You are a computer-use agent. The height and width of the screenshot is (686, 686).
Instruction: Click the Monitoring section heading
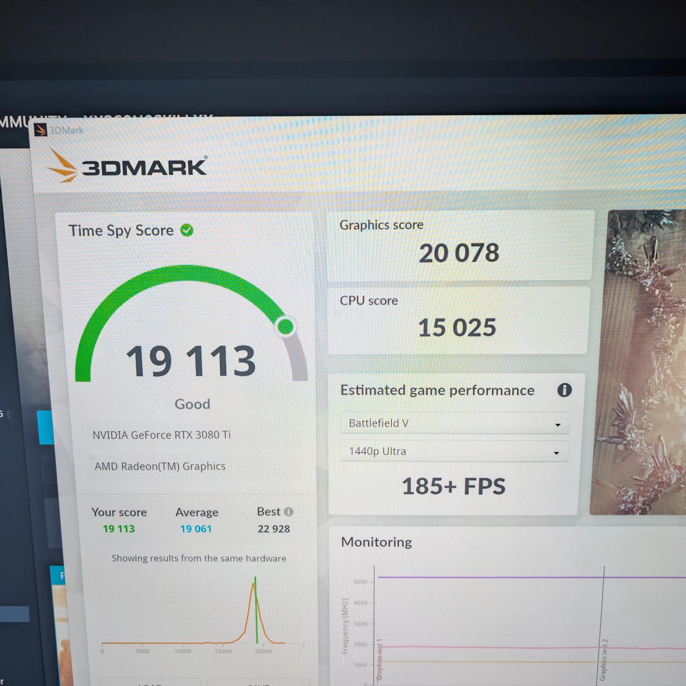376,542
